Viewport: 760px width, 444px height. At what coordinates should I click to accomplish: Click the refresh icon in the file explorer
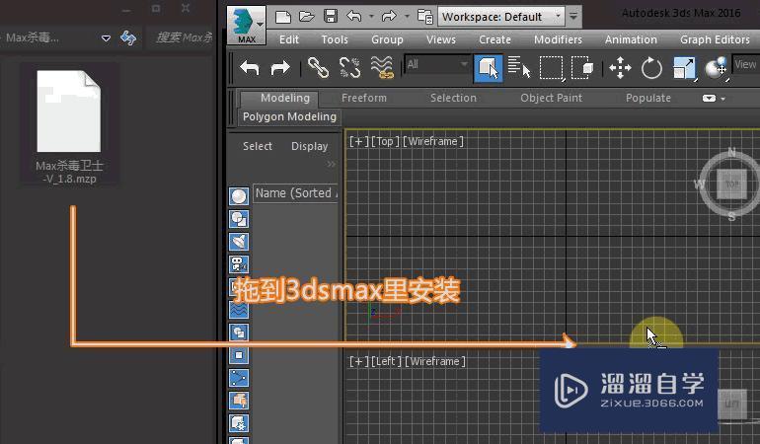point(128,37)
